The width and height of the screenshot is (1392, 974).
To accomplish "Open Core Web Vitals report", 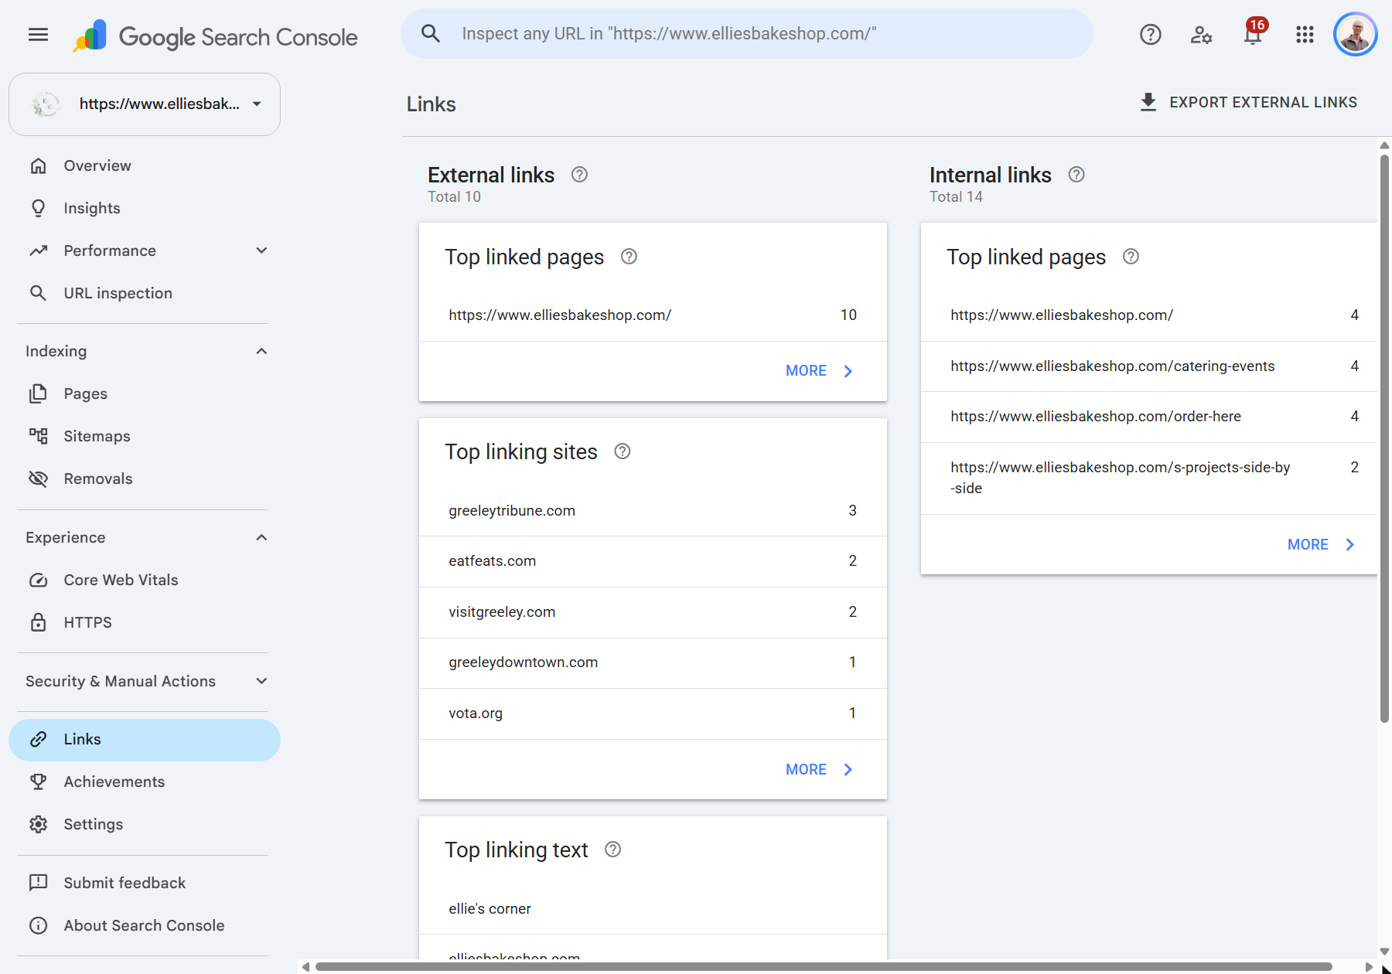I will (145, 580).
